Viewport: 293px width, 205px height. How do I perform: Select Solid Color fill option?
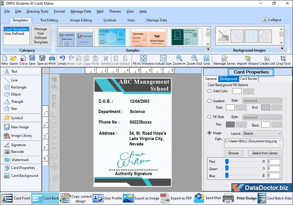pos(209,91)
